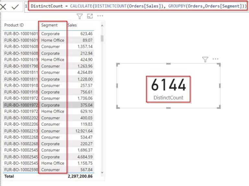The image size is (249, 186).
Task: Select Sales cell 1,228.00
Action: [x=85, y=79]
